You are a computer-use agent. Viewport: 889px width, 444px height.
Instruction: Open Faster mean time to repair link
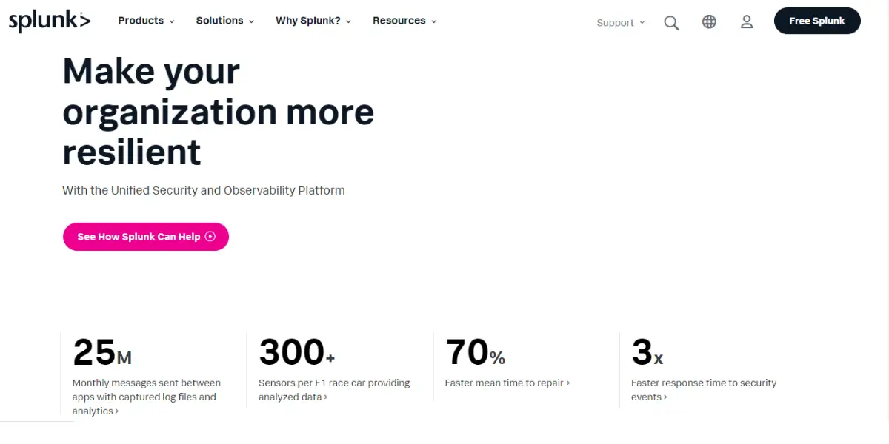(507, 383)
